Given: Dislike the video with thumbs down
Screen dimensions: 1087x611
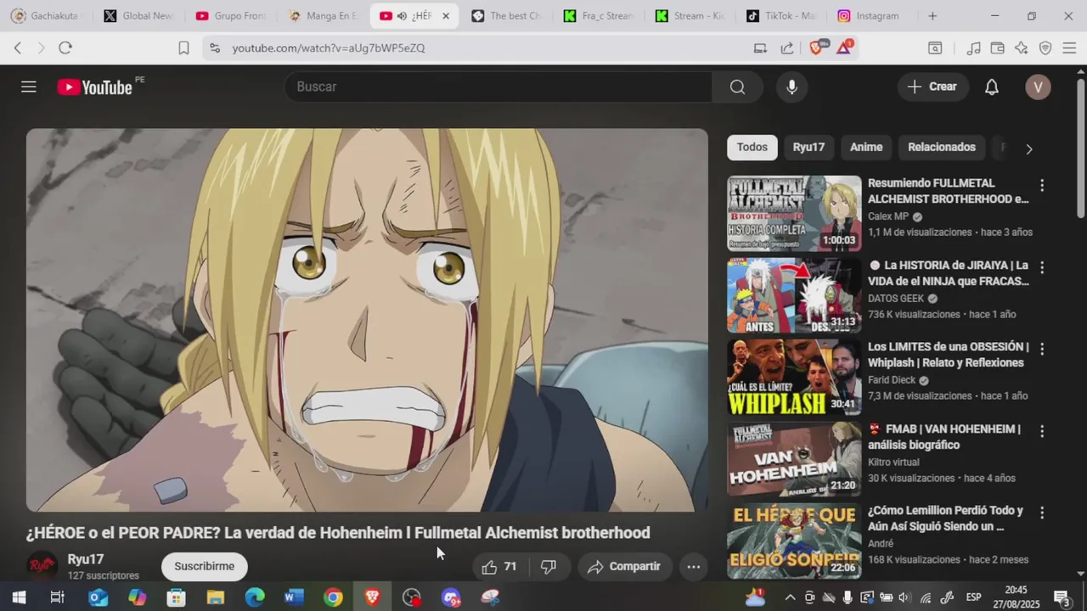Looking at the screenshot, I should click(549, 567).
